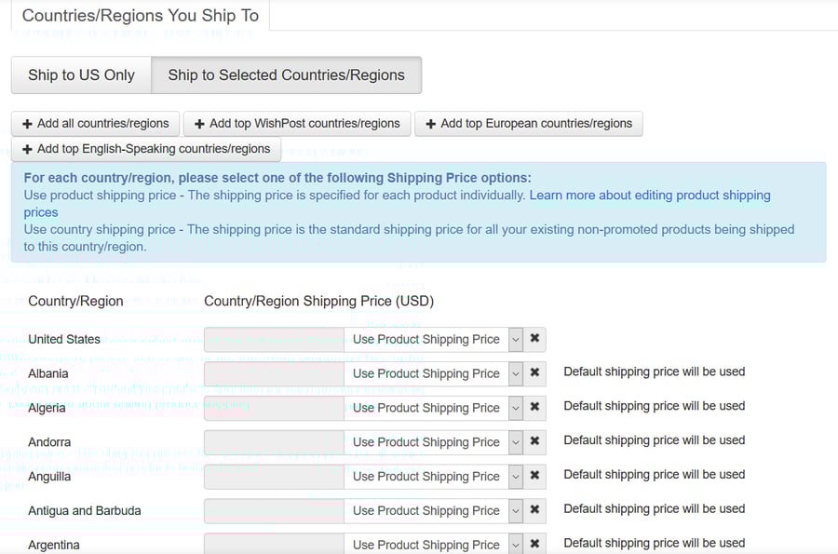838x554 pixels.
Task: Expand Albania shipping price option dropdown
Action: (x=433, y=373)
